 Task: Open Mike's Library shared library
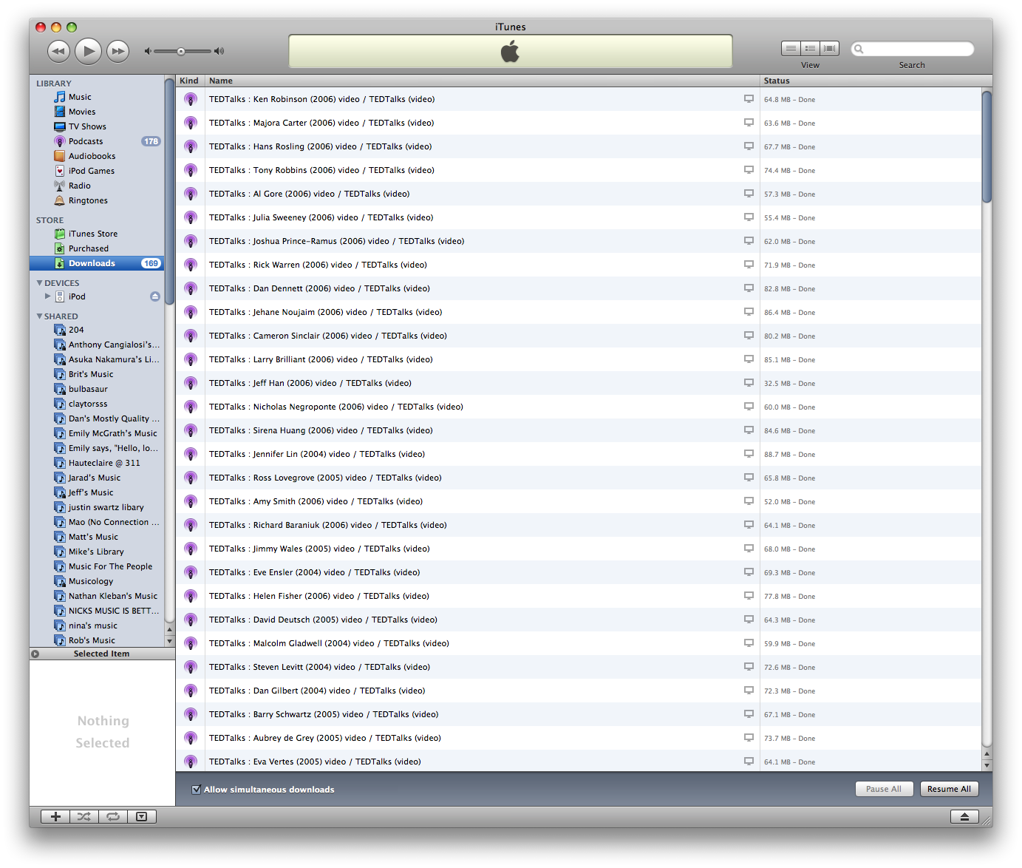97,552
